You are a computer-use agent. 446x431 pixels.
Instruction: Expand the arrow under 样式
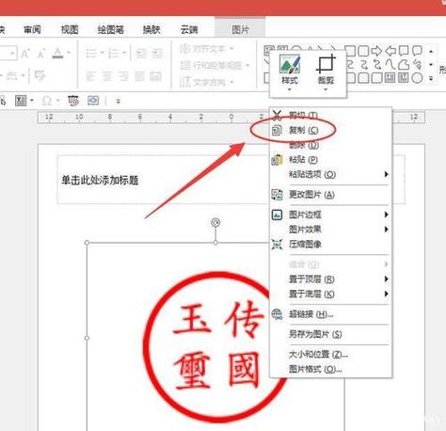point(290,89)
